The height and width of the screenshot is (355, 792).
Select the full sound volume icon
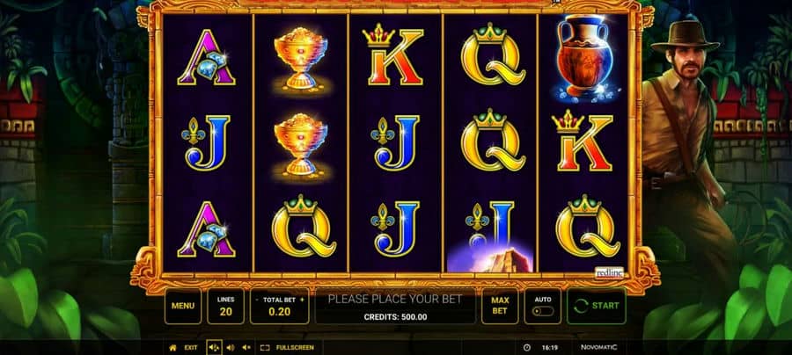(214, 347)
